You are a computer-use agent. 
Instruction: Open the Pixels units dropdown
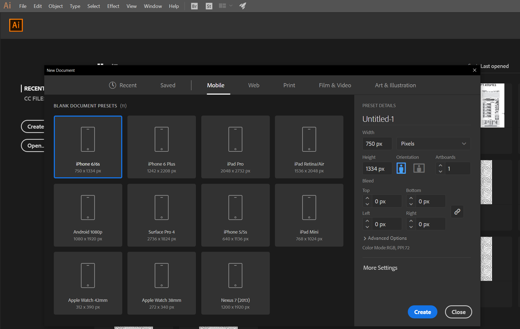click(x=433, y=144)
